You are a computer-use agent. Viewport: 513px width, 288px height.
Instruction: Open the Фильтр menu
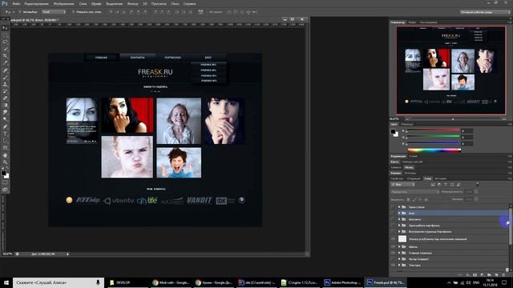tap(132, 4)
